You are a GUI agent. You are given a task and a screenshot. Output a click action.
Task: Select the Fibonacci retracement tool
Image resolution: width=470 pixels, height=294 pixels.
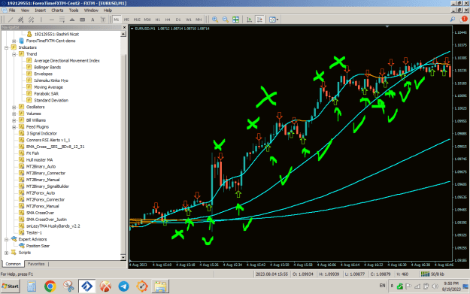coord(62,20)
